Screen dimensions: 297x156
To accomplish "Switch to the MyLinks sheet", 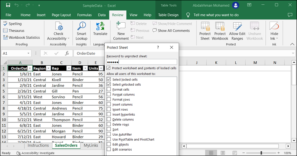I will [x=91, y=145].
